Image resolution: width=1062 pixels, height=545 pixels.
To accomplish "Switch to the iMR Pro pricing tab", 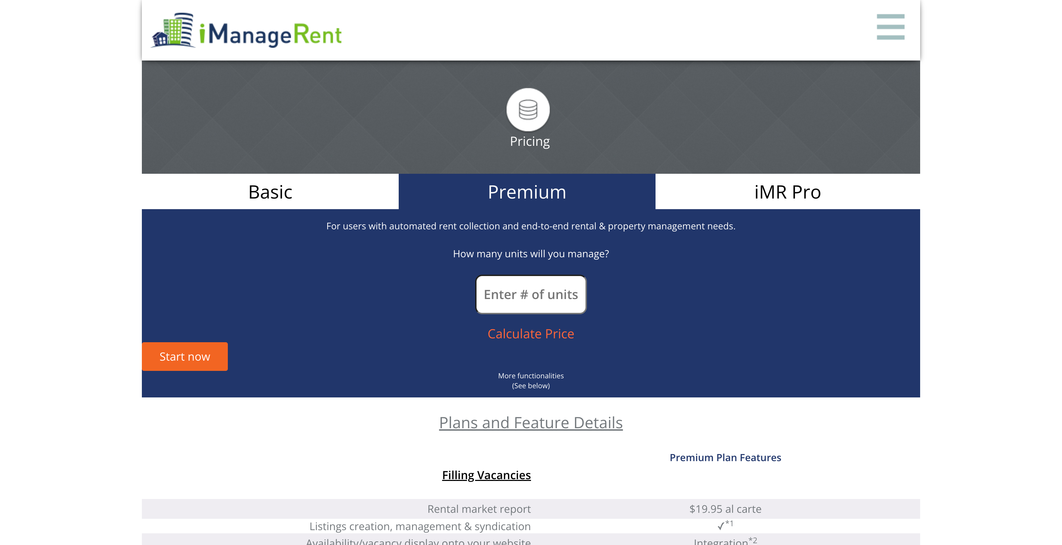I will point(787,191).
